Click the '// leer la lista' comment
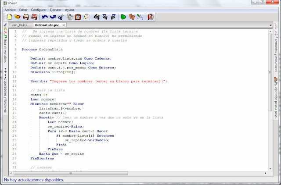 coord(47,90)
